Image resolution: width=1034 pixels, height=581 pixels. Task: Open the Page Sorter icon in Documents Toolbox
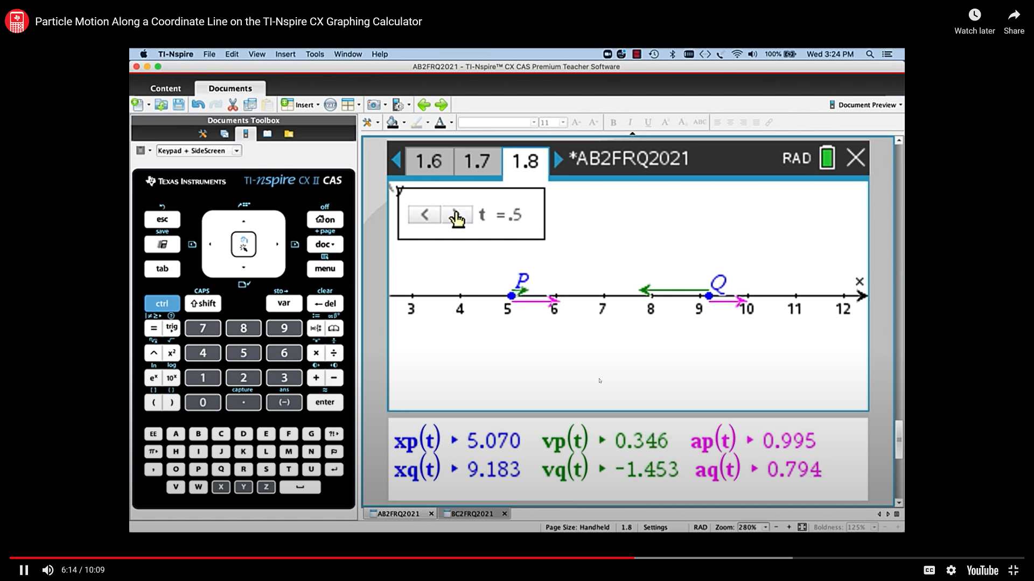pyautogui.click(x=225, y=134)
